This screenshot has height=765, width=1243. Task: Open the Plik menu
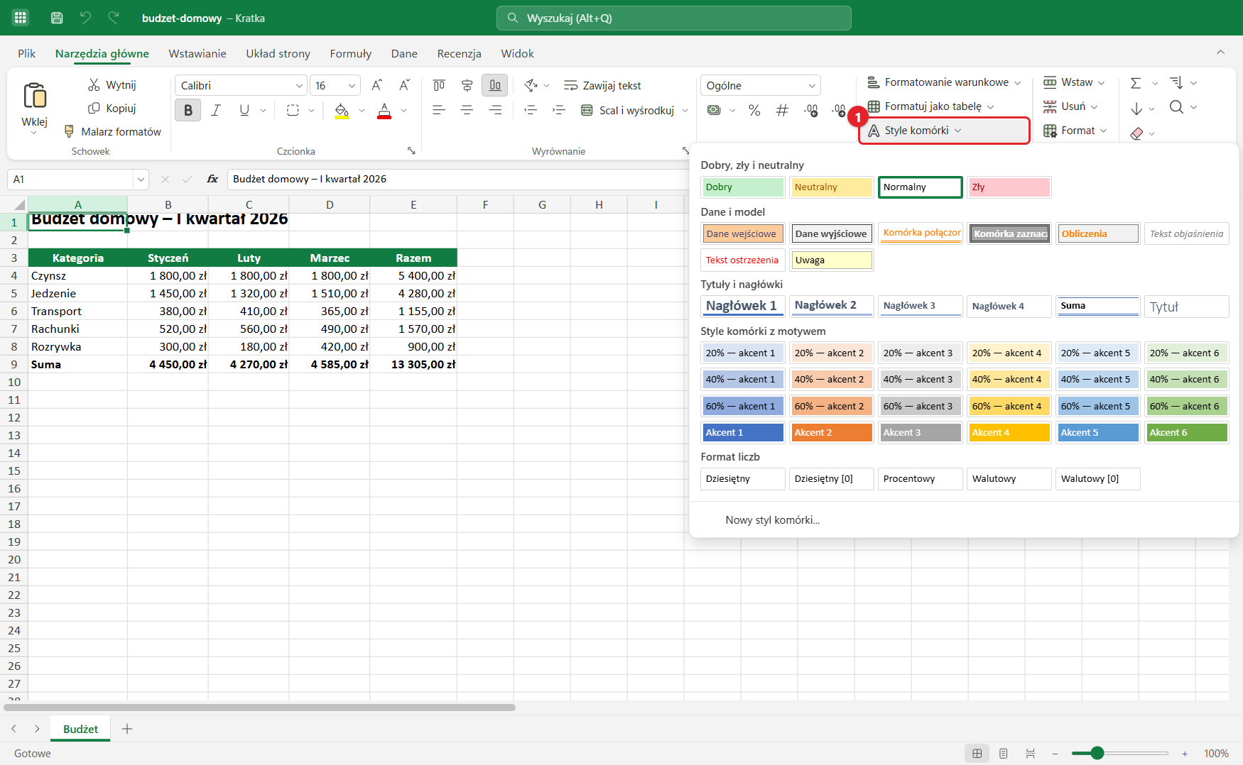coord(27,53)
